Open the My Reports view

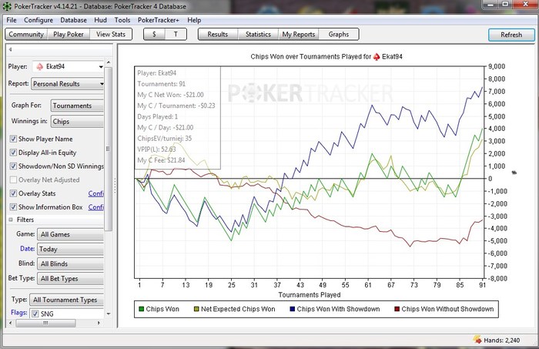[x=299, y=35]
